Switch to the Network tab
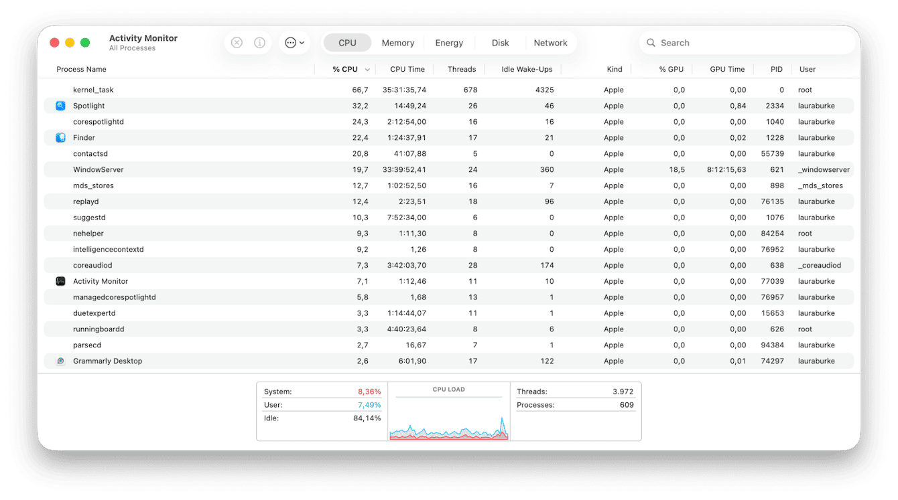The height and width of the screenshot is (500, 898). coord(551,42)
